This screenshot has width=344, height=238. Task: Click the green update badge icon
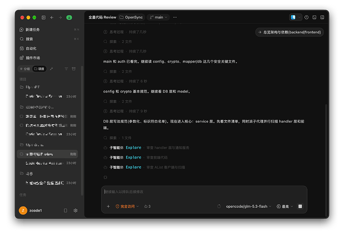pos(69,17)
